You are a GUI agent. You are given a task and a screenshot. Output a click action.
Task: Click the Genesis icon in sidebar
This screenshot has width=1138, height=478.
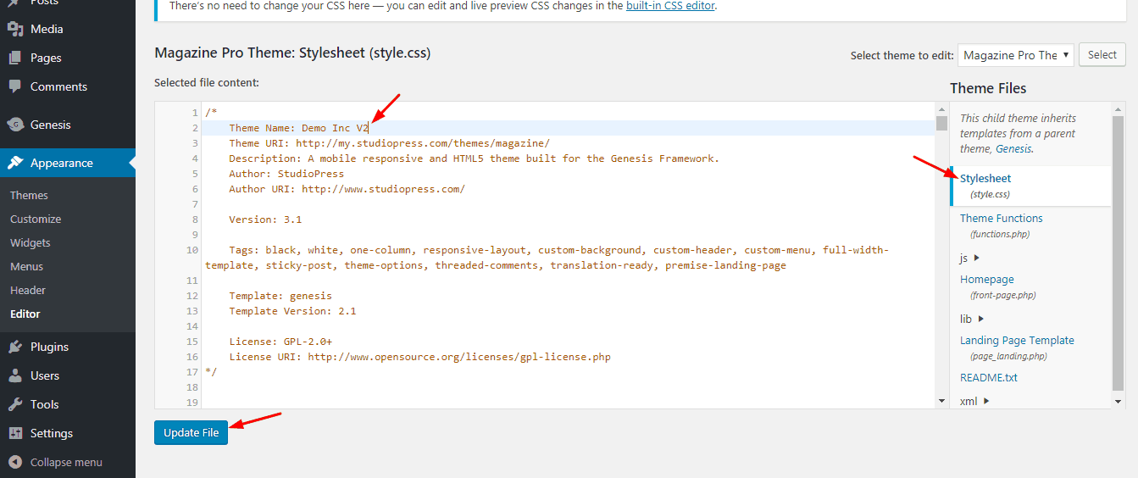click(x=15, y=125)
